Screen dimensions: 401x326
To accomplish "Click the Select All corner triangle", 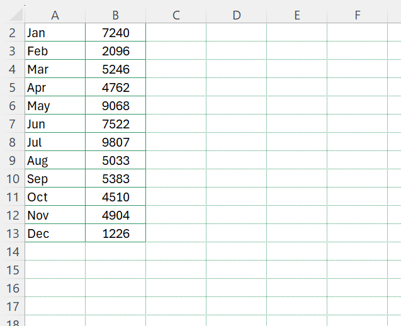I will click(x=16, y=14).
